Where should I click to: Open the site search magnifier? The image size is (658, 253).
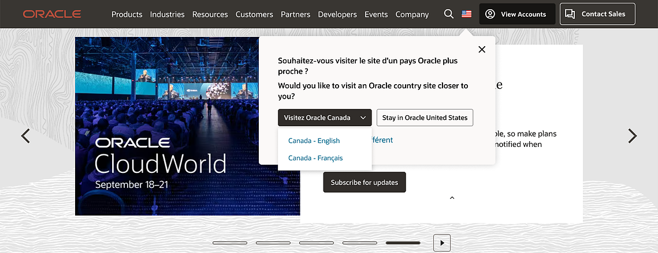tap(449, 14)
